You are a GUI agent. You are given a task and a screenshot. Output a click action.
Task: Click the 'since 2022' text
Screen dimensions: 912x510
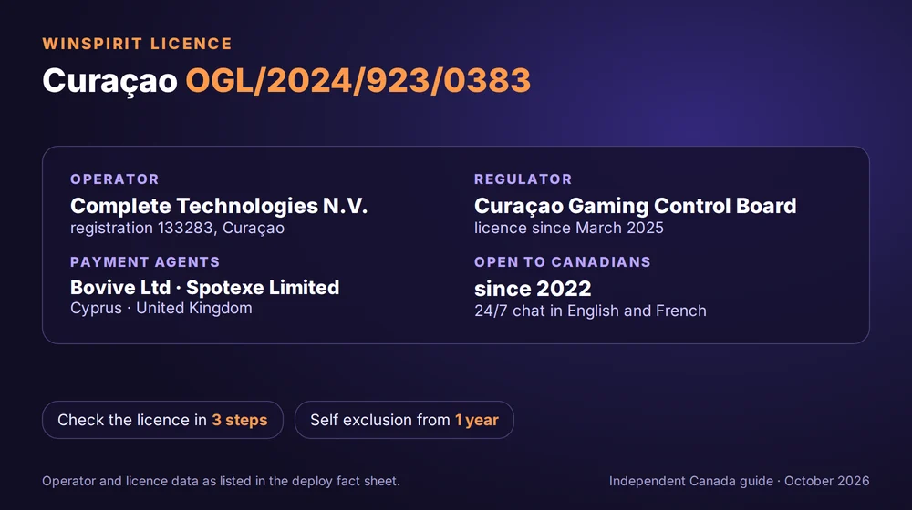(x=533, y=289)
